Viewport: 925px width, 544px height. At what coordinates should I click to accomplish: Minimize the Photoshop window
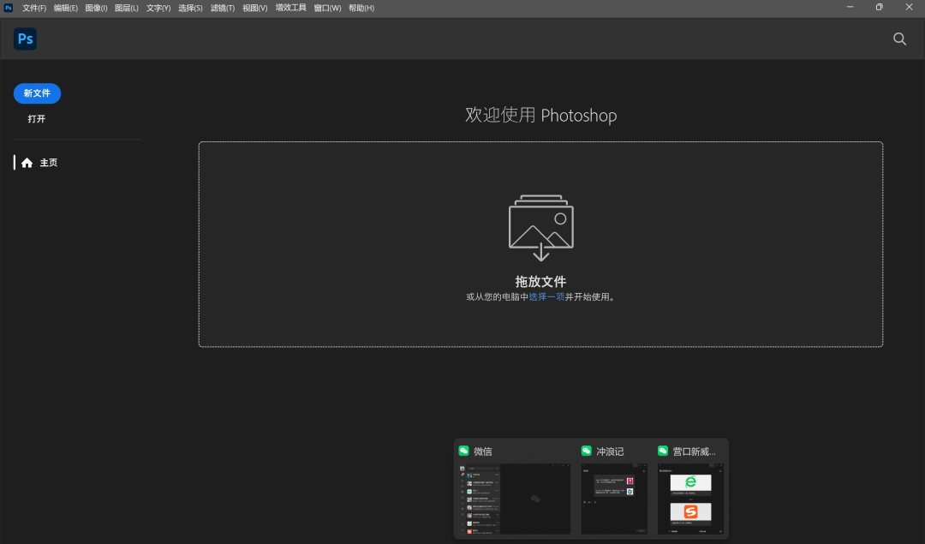point(850,7)
